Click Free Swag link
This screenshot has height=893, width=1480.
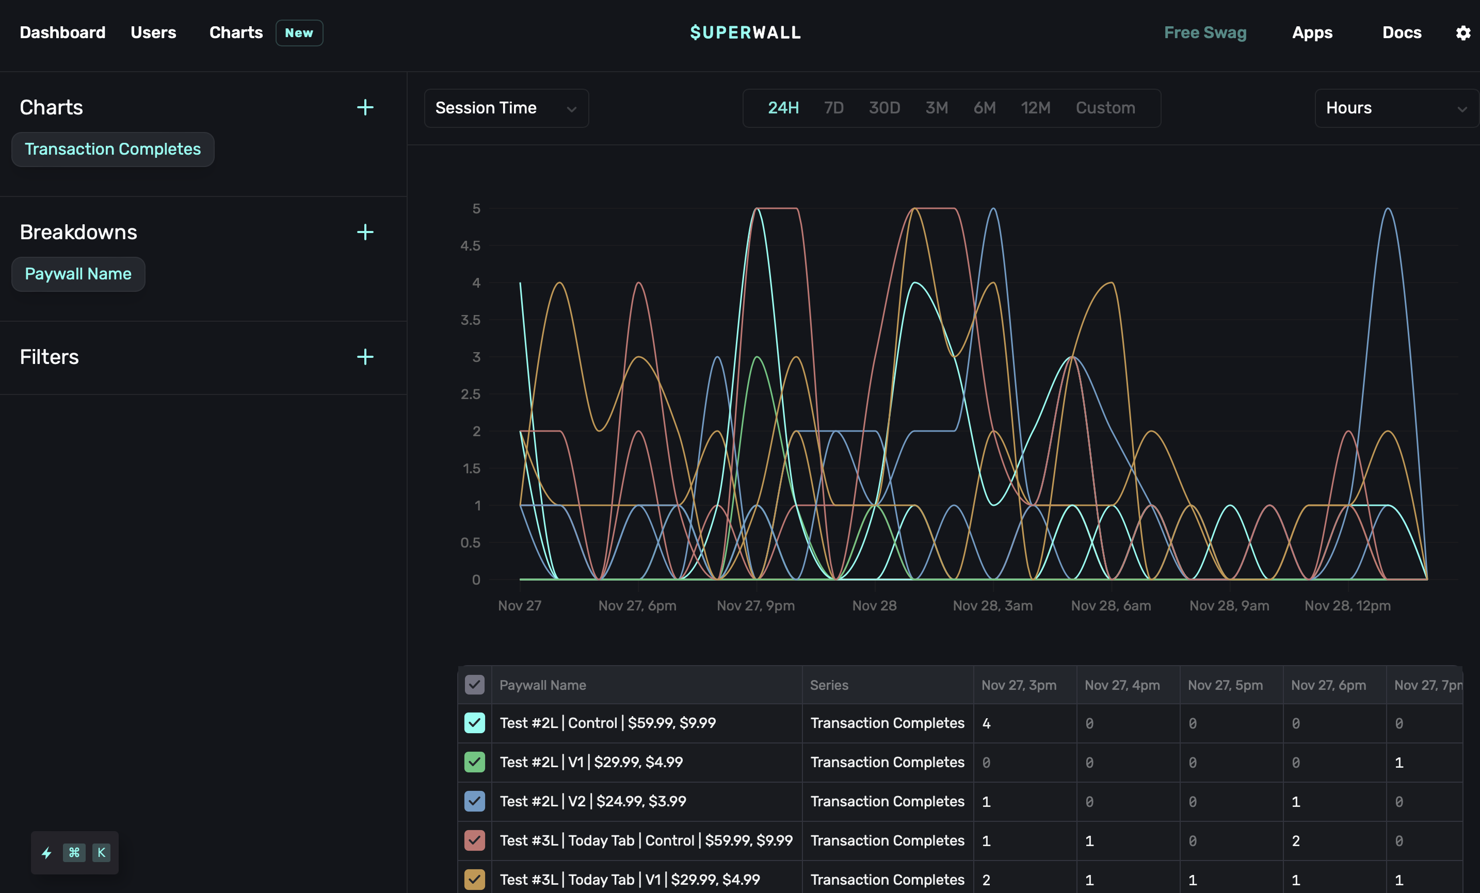1204,32
